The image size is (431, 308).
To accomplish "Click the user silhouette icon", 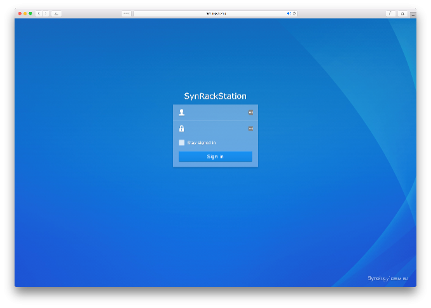I will (x=182, y=112).
